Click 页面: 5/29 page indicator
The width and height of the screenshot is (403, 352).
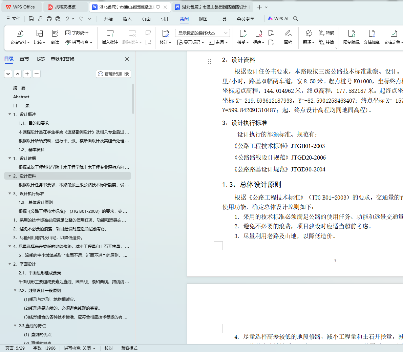pyautogui.click(x=15, y=348)
